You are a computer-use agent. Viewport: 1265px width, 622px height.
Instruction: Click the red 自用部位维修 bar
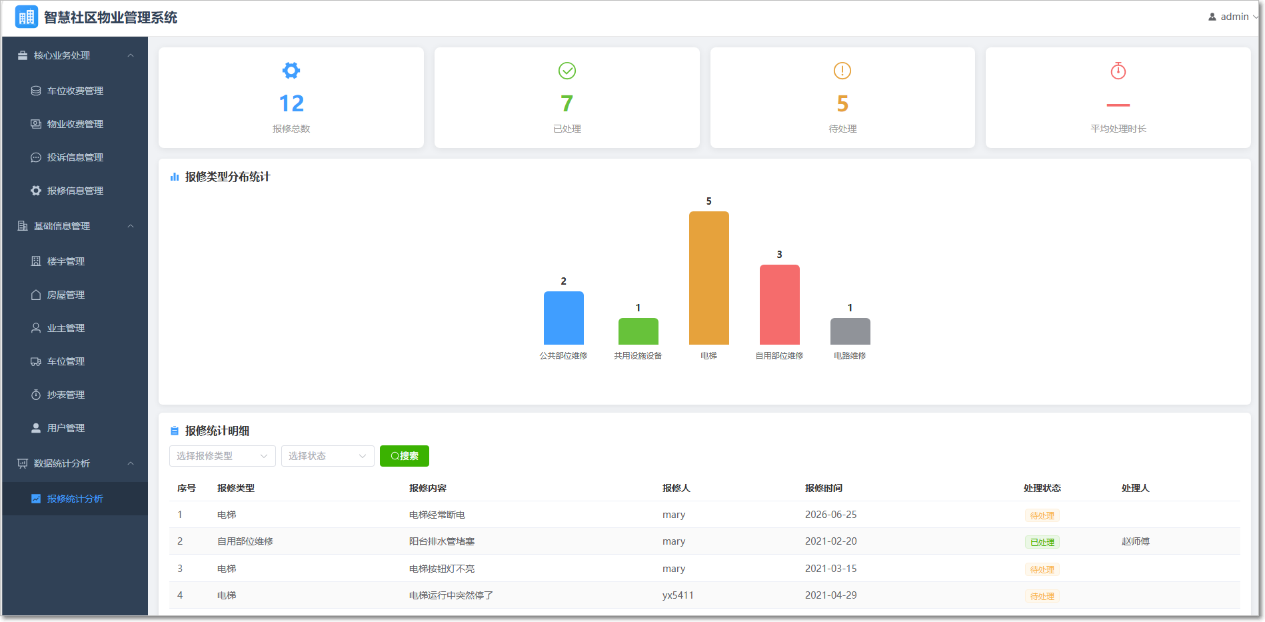780,305
